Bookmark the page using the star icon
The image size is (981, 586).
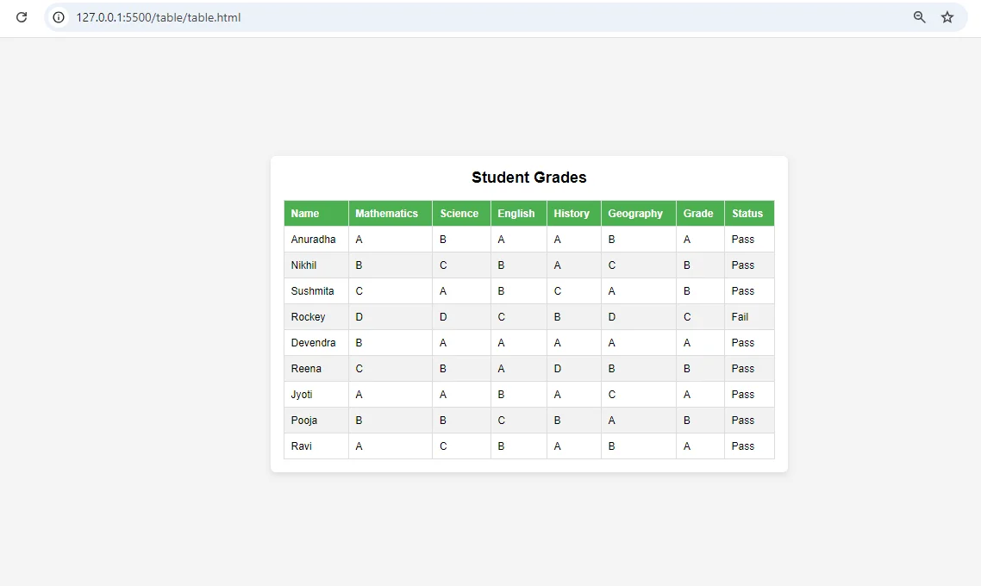point(948,16)
